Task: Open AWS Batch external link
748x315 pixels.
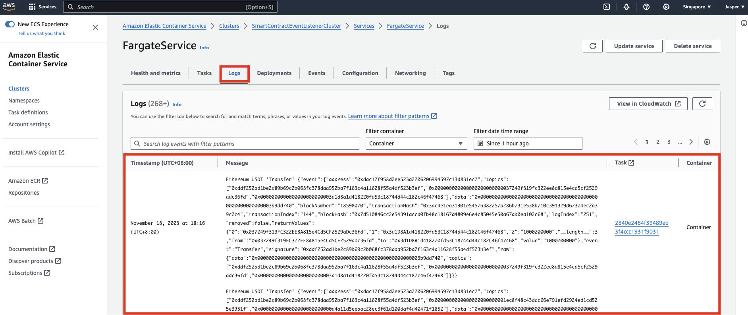Action: click(x=26, y=221)
